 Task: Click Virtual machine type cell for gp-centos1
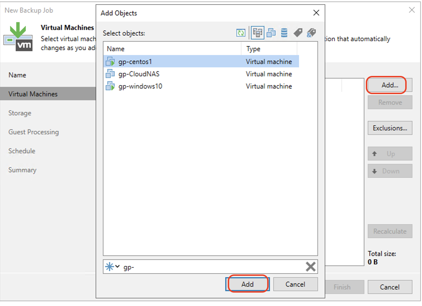[x=269, y=61]
